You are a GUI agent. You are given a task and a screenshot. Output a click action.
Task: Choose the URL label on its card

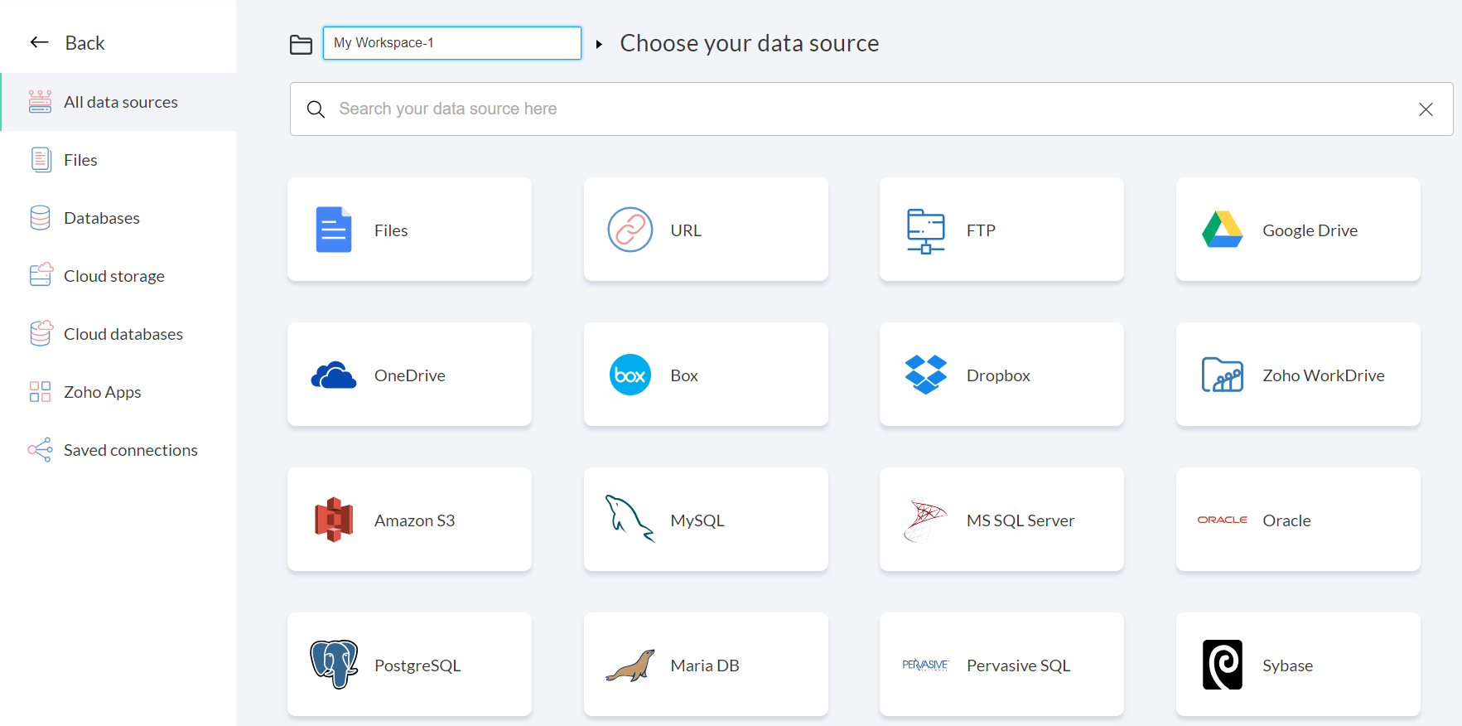(x=686, y=230)
